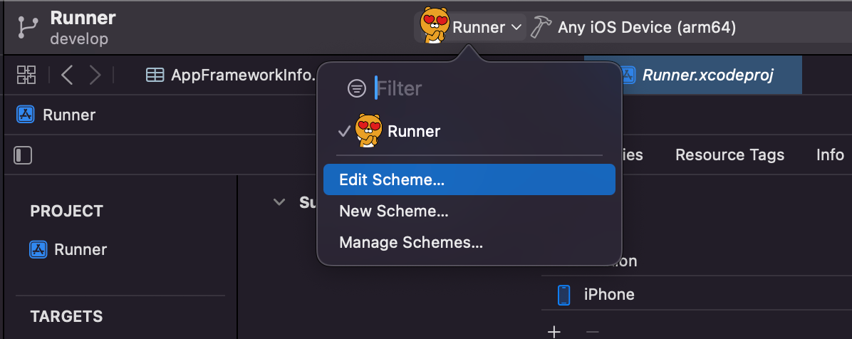Open the source control branch icon
852x339 pixels.
pos(27,27)
